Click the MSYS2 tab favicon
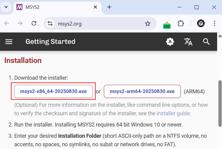The height and width of the screenshot is (149, 222). tap(19, 7)
